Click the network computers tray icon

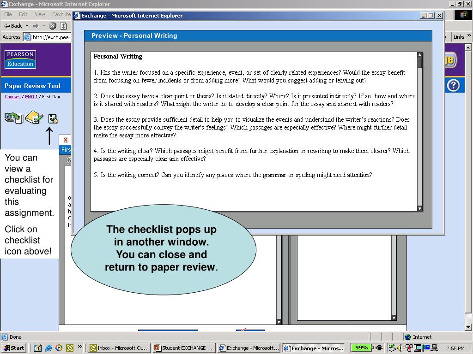(434, 348)
